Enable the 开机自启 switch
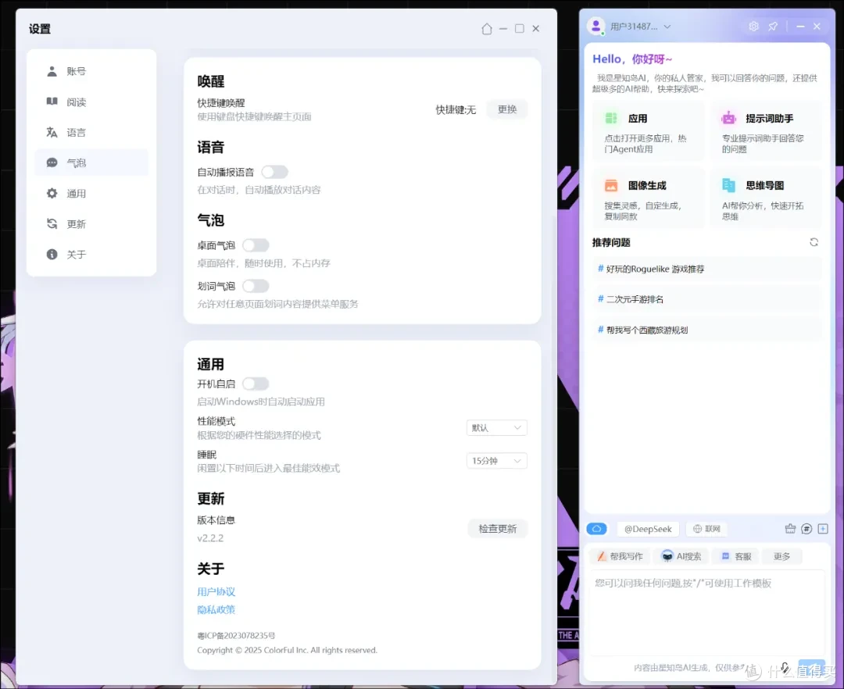Viewport: 844px width, 689px height. point(256,384)
